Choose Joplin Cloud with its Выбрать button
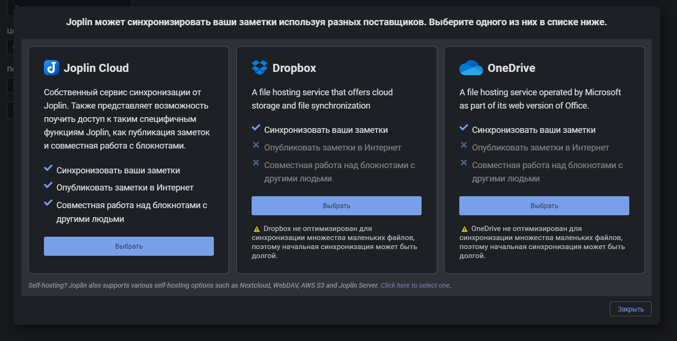The image size is (677, 341). 129,246
